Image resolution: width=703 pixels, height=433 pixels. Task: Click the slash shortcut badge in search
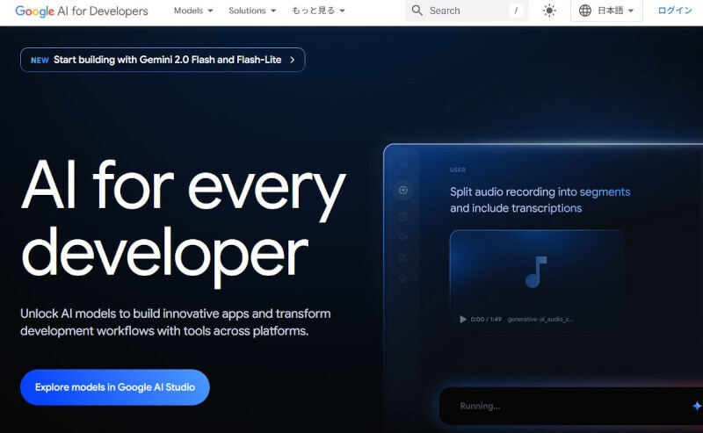tap(516, 11)
